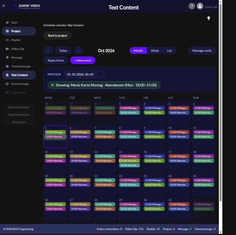Open the 11:00 Mittage... event on Oct 10

[x=179, y=132]
